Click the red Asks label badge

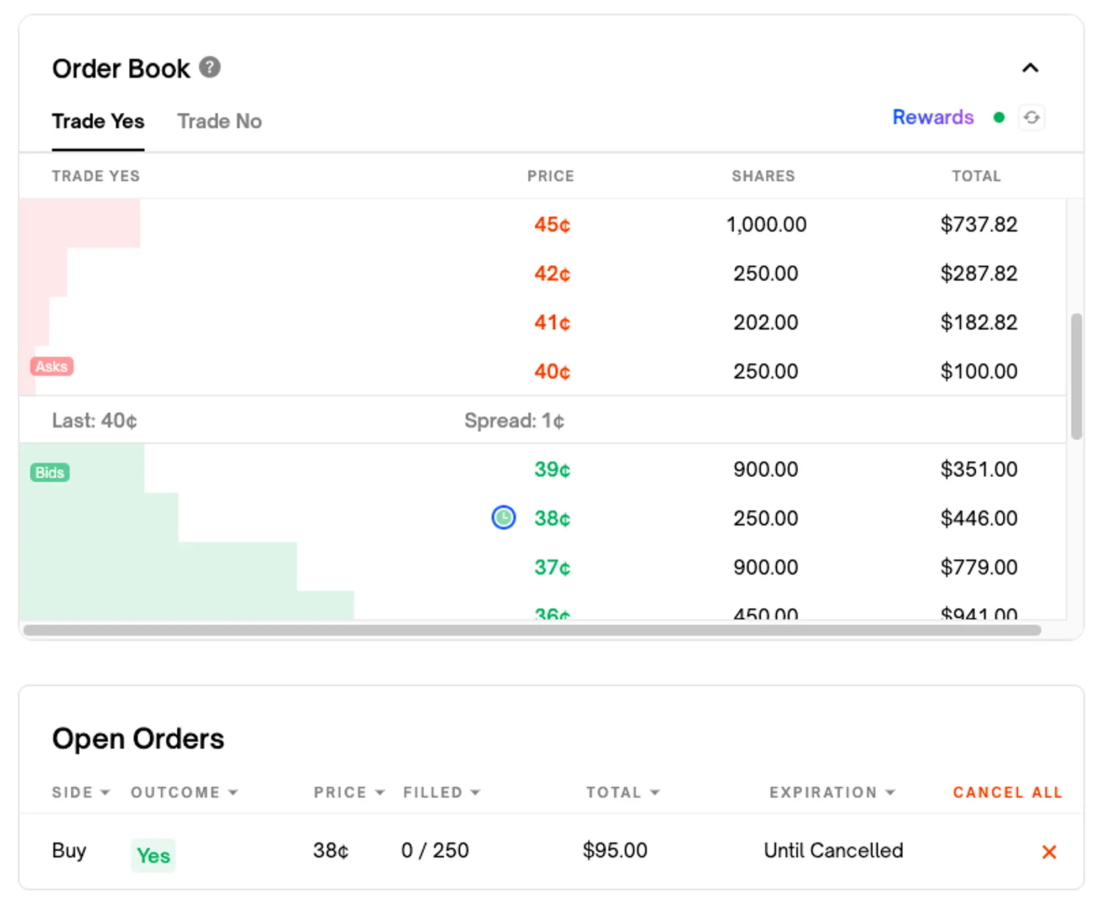tap(51, 366)
